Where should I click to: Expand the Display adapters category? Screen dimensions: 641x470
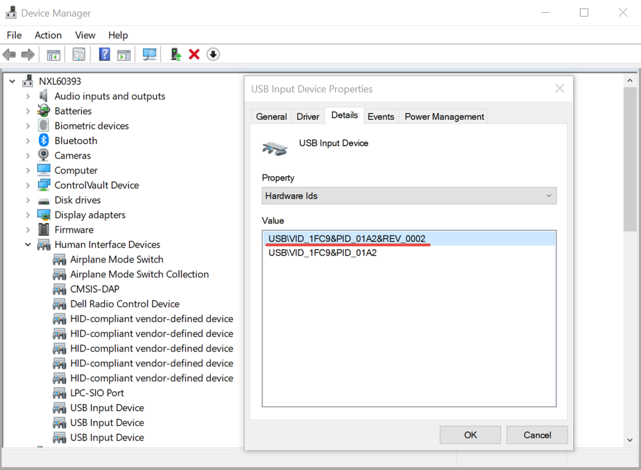tap(28, 215)
